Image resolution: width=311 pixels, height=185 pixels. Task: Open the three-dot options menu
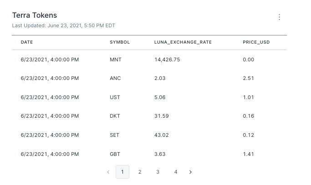tap(279, 17)
